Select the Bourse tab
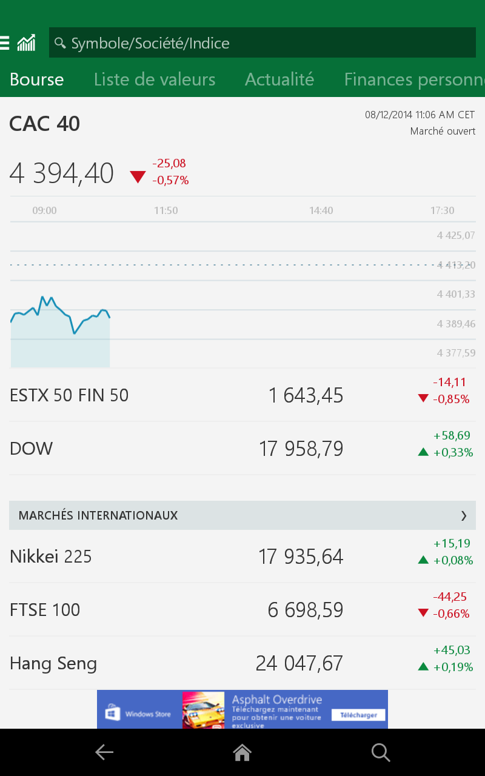Image resolution: width=485 pixels, height=776 pixels. click(37, 79)
